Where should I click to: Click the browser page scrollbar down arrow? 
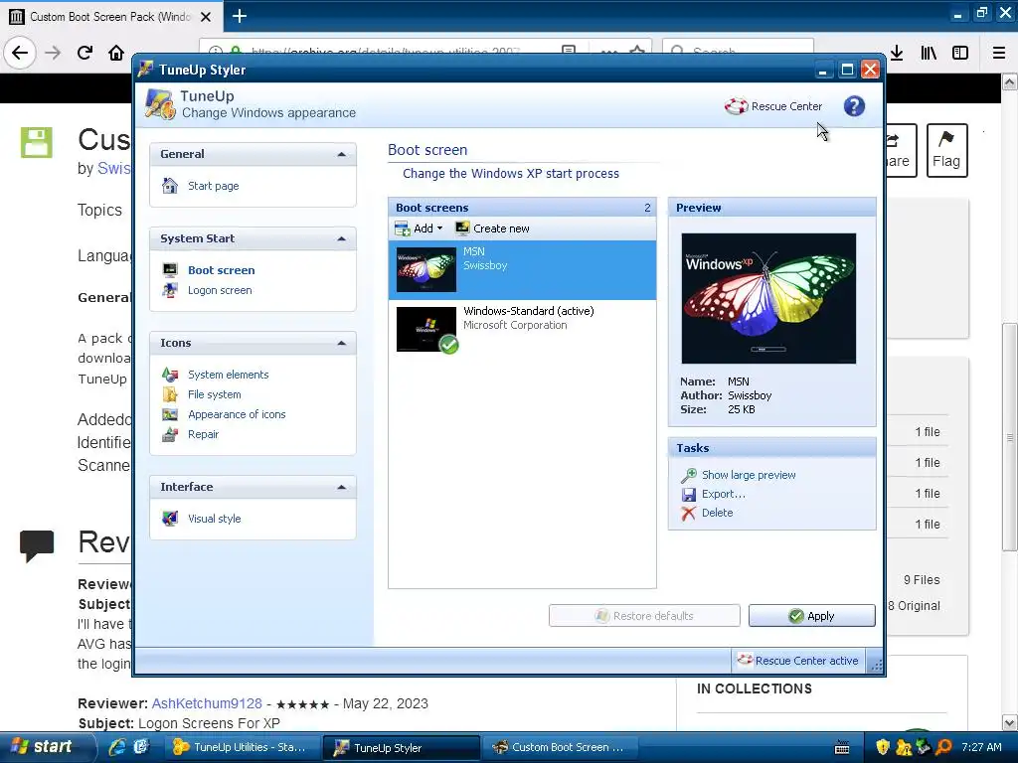pos(1010,723)
